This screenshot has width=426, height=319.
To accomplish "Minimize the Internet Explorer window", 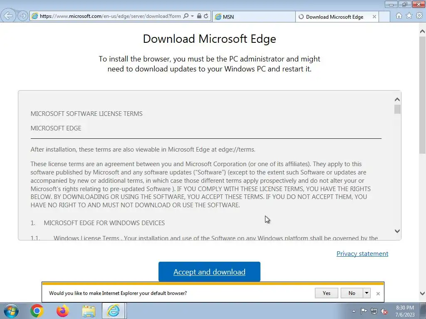I will [x=391, y=4].
